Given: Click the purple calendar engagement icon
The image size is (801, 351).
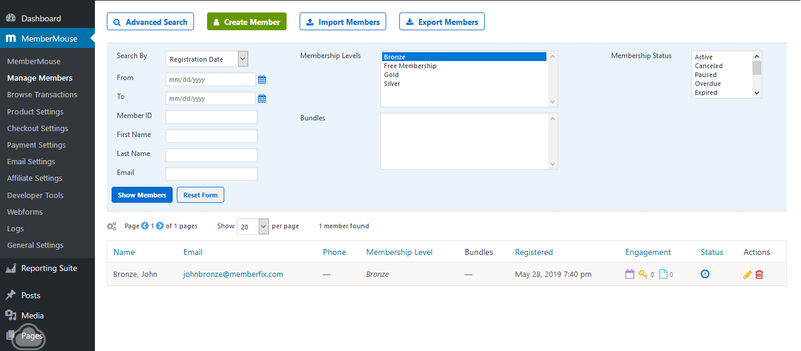Looking at the screenshot, I should (630, 275).
